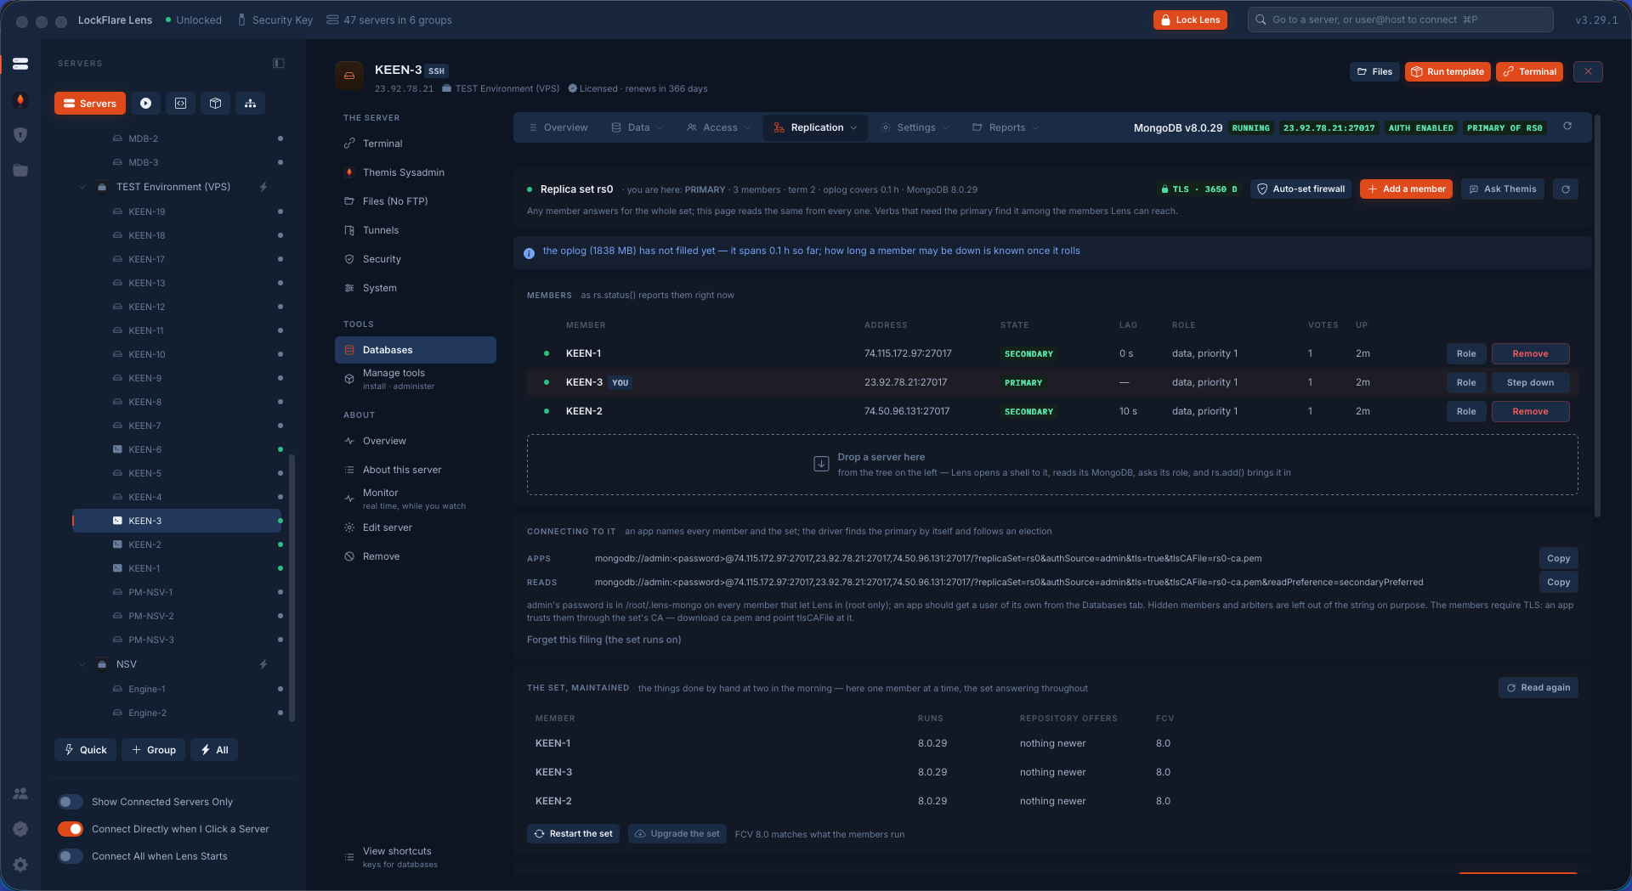
Task: Click the Security Key indicator in title bar
Action: 275,20
